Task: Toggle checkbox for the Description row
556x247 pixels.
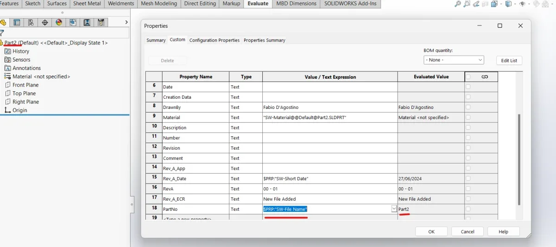Action: 468,127
